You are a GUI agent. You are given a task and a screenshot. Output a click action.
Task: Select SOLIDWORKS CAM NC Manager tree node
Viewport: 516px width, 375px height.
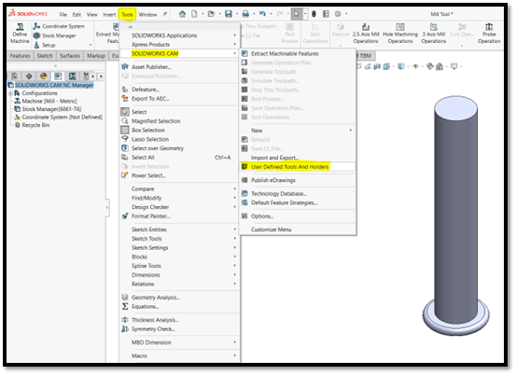(54, 85)
